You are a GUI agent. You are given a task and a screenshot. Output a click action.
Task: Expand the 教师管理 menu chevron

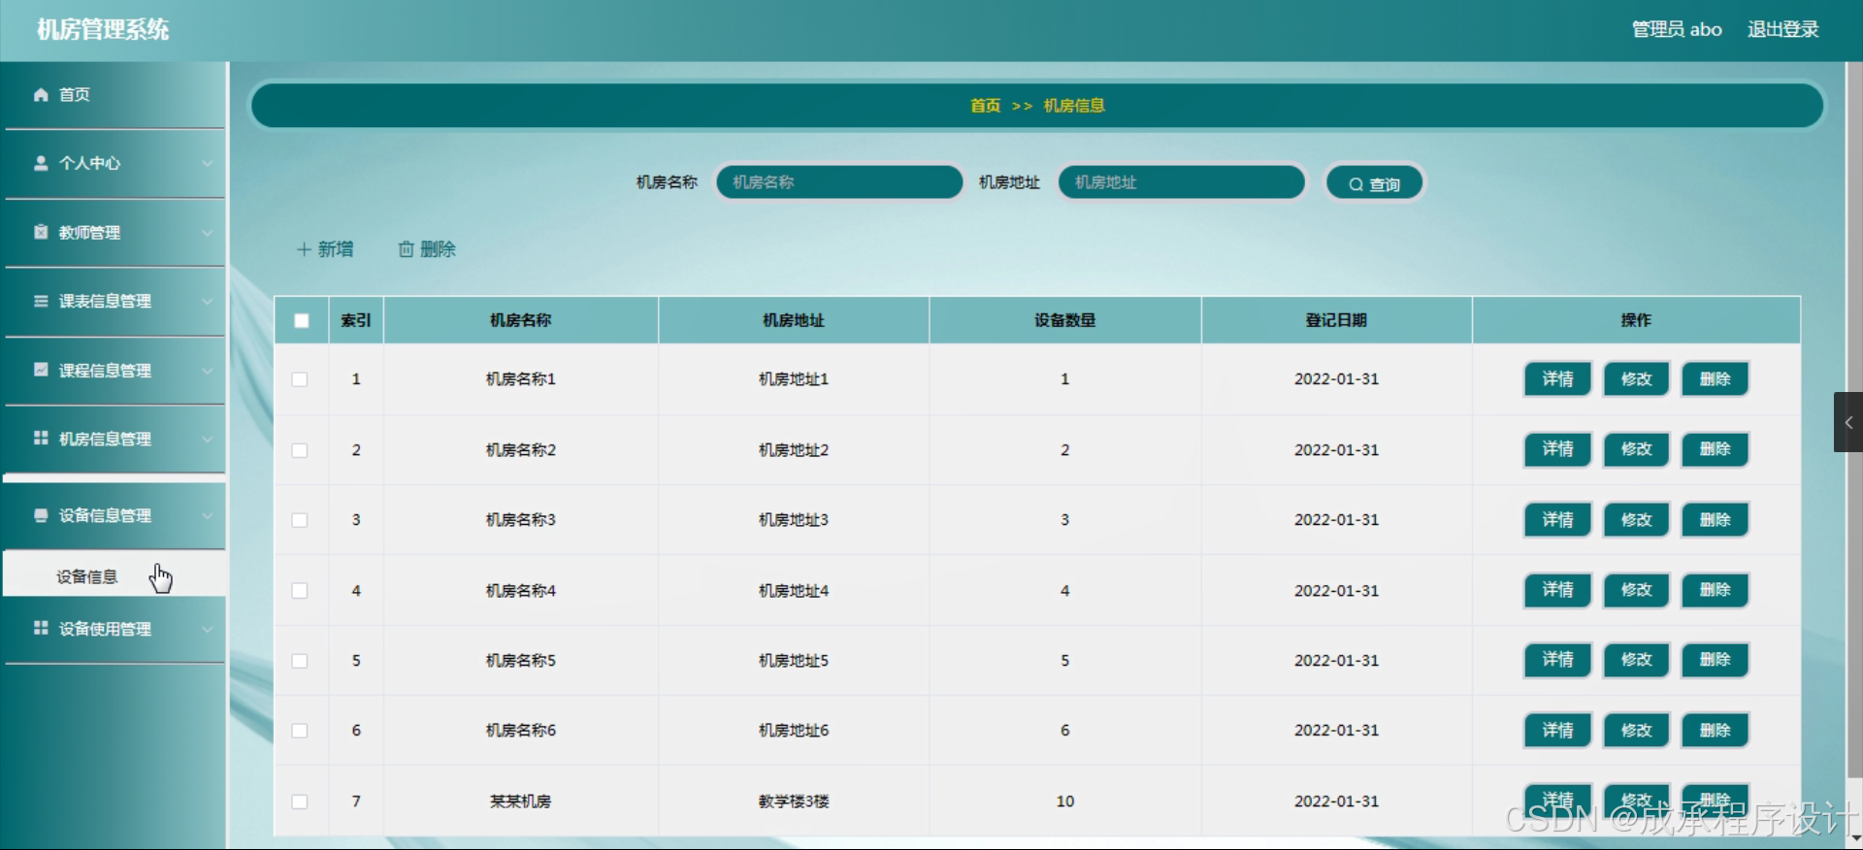coord(207,232)
